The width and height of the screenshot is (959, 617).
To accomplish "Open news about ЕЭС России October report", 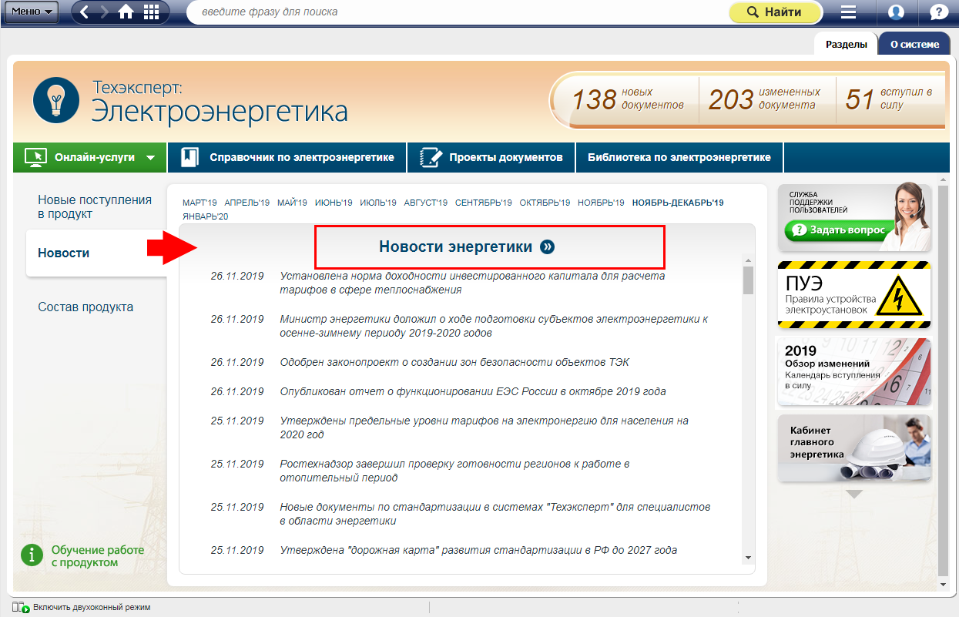I will pos(472,391).
